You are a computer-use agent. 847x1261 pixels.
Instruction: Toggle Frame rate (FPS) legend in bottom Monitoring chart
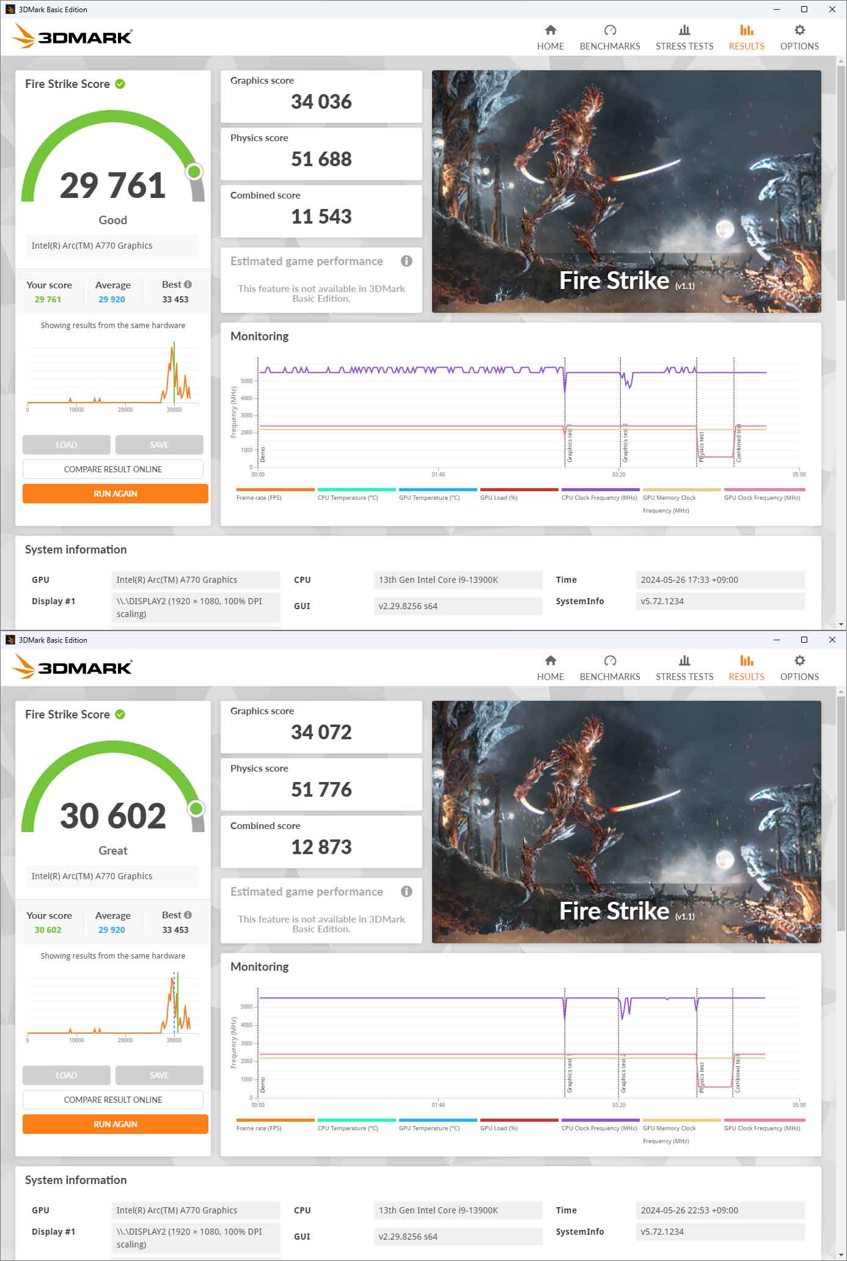(x=275, y=1125)
